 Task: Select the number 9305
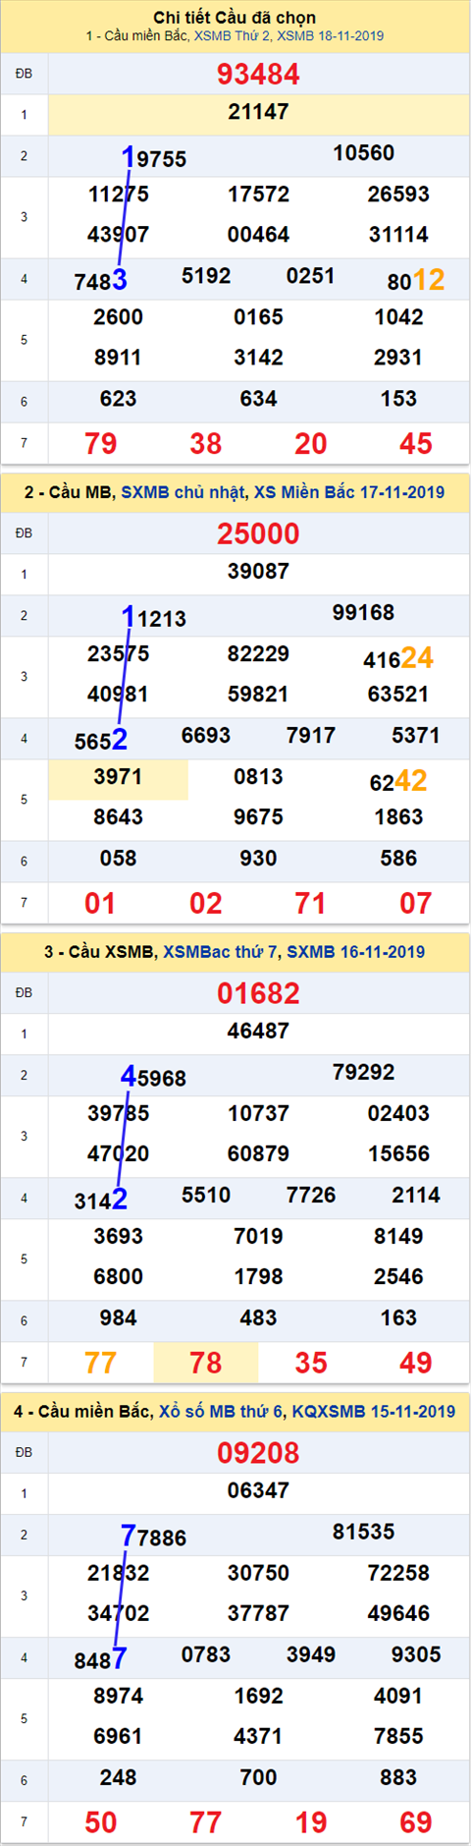pyautogui.click(x=416, y=1655)
